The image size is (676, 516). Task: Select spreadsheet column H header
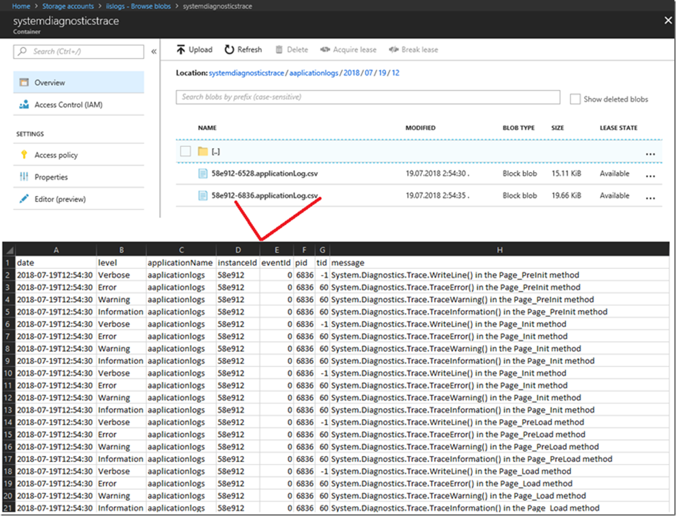tap(499, 250)
